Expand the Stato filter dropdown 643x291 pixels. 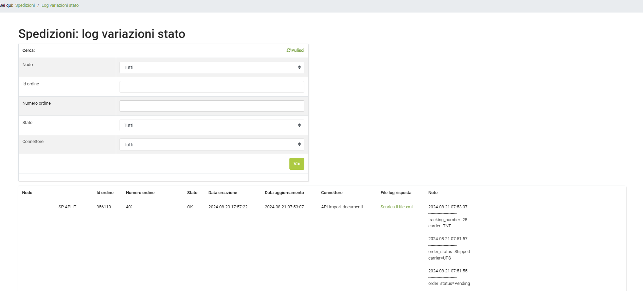pos(212,125)
